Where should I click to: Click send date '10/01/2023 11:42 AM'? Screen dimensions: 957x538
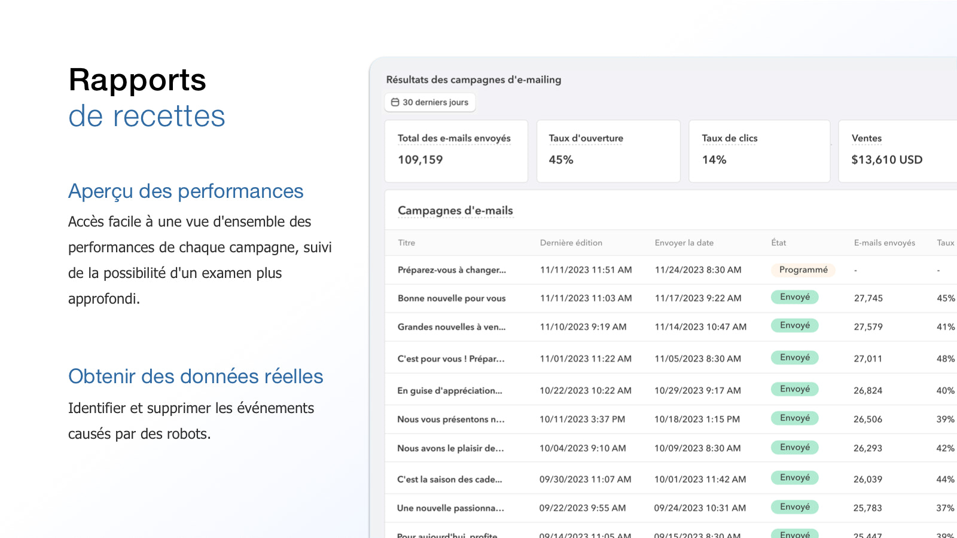pyautogui.click(x=700, y=479)
